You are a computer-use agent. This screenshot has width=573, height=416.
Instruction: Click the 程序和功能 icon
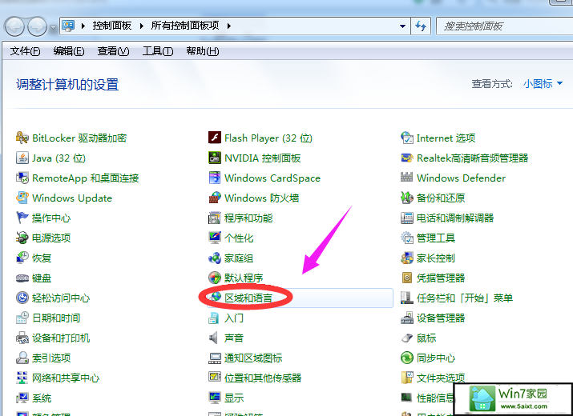point(215,218)
